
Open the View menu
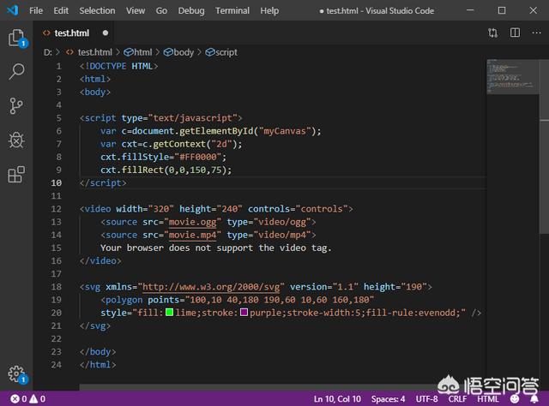click(136, 10)
